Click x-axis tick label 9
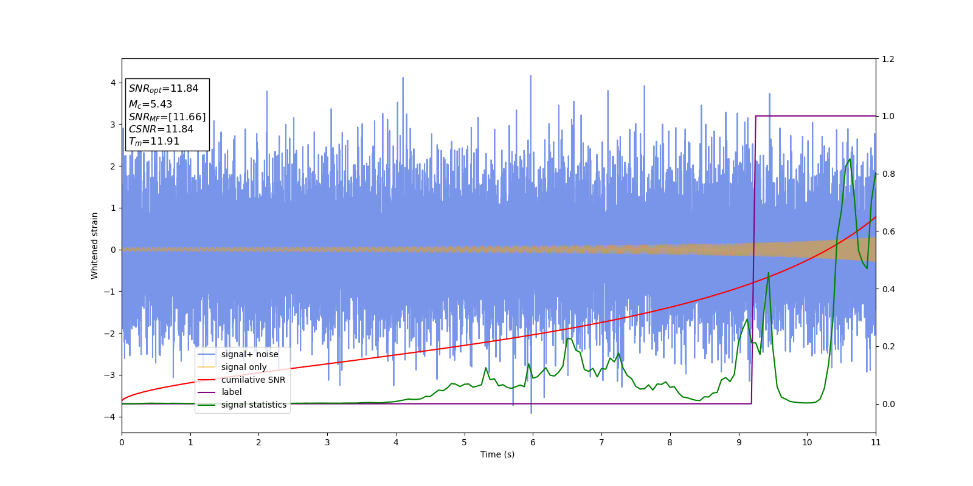Screen dimensions: 973x486 click(x=739, y=442)
